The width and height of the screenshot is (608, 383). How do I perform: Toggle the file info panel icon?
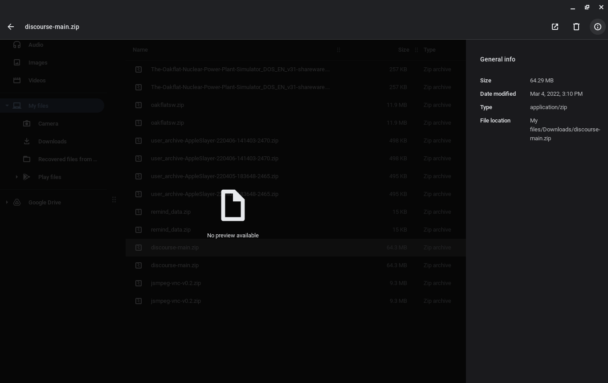pos(598,27)
